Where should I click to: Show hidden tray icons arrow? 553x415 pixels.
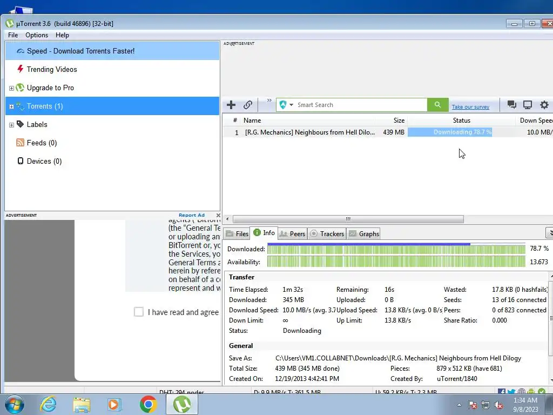[x=459, y=405]
